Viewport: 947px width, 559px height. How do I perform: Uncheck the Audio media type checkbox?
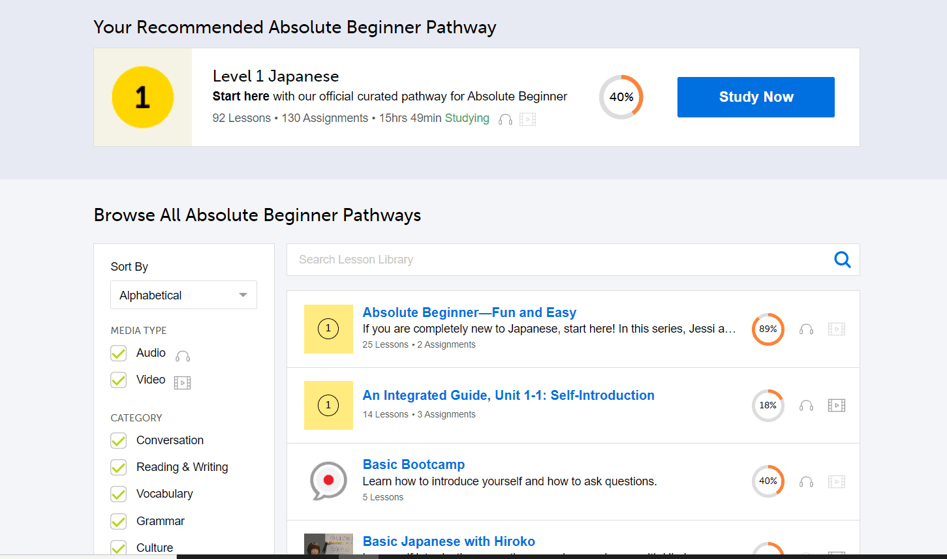click(x=119, y=353)
